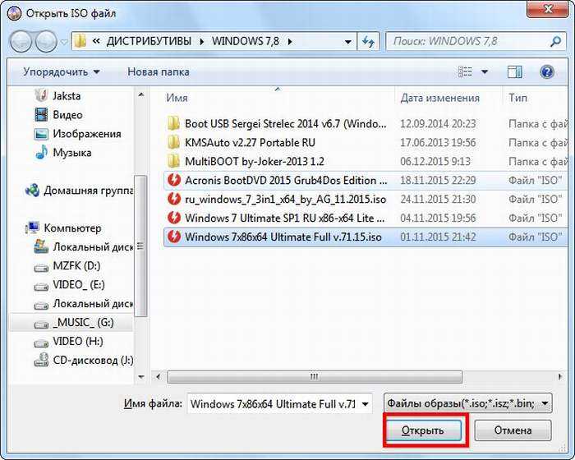575x460 pixels.
Task: Open the address bar history dropdown
Action: (x=347, y=42)
